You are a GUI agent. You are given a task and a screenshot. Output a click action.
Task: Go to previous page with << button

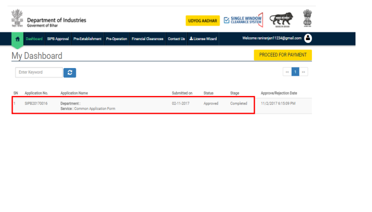click(x=287, y=72)
